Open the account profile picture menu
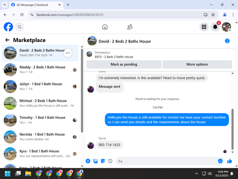Screen dimensions: 238x179 point(227,27)
